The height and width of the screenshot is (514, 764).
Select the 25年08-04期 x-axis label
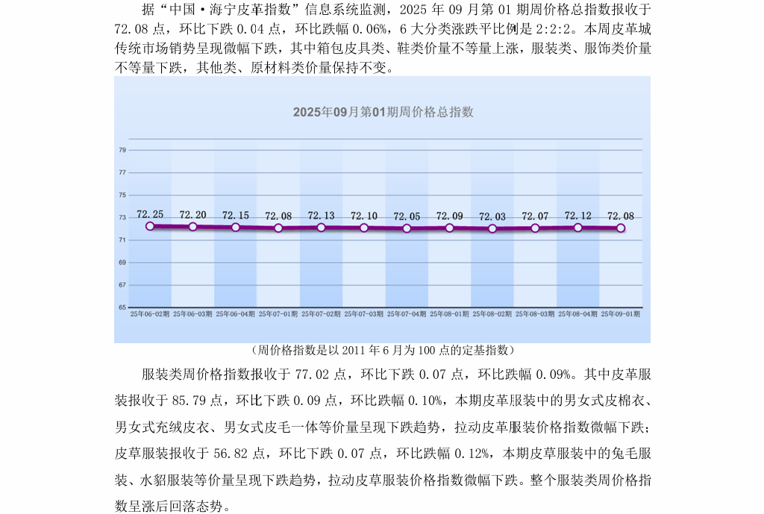[x=578, y=314]
